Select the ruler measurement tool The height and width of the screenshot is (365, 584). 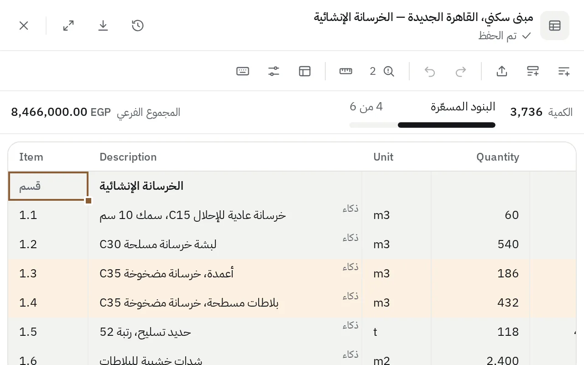click(x=346, y=71)
